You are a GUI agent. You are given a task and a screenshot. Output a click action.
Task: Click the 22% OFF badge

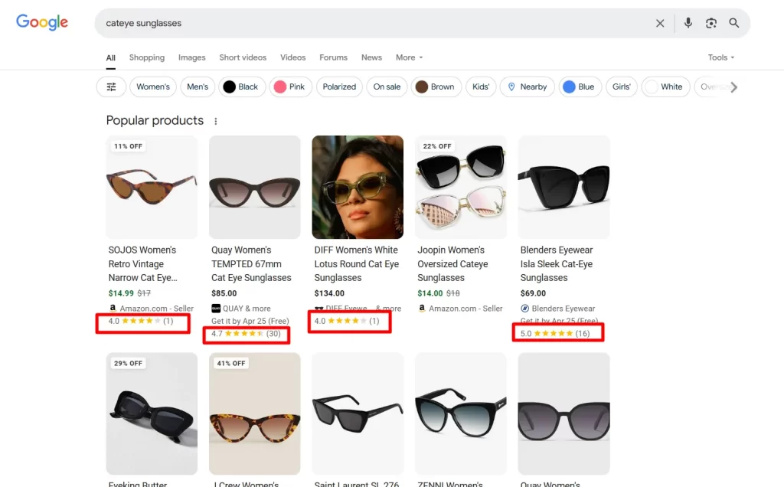click(x=437, y=146)
